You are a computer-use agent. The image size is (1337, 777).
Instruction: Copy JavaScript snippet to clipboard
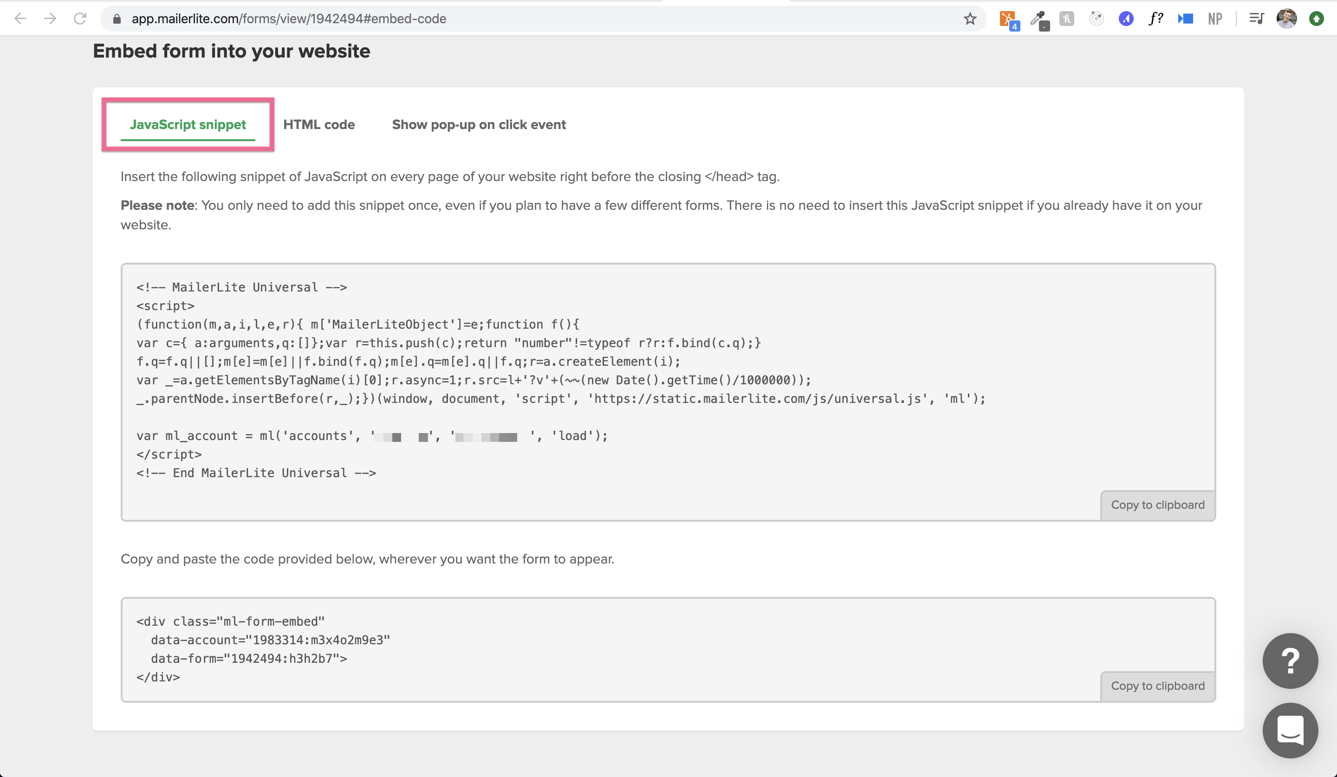point(1158,504)
